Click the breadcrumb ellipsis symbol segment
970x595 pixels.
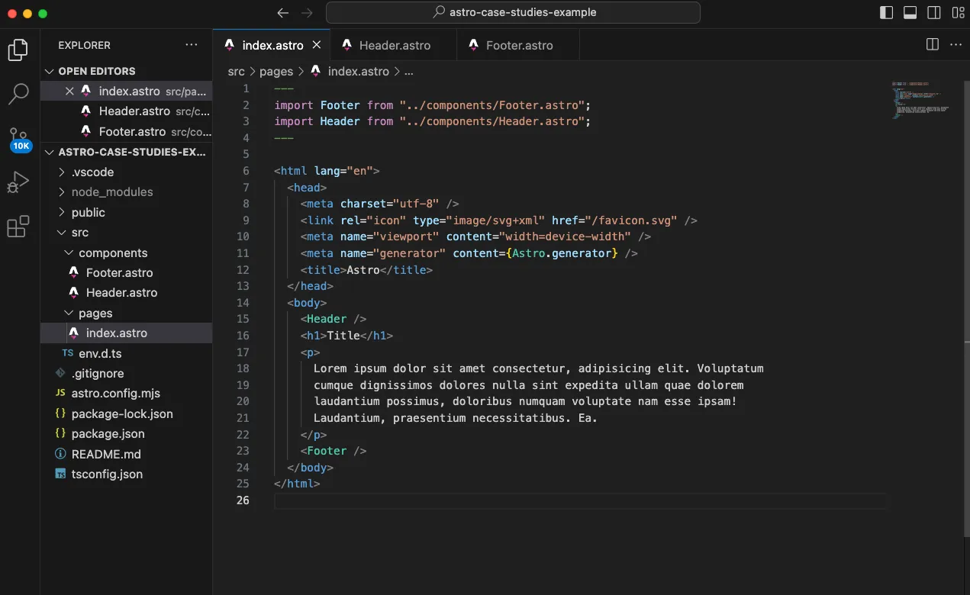click(409, 71)
